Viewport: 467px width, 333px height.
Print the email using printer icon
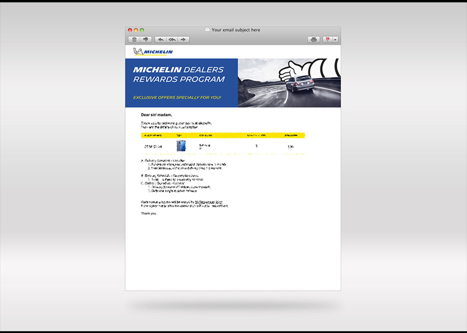point(314,40)
